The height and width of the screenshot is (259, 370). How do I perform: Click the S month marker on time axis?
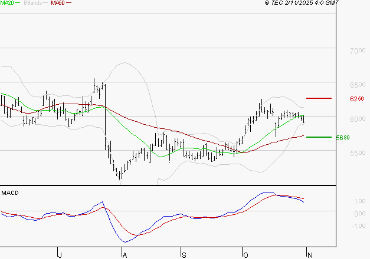point(184,254)
